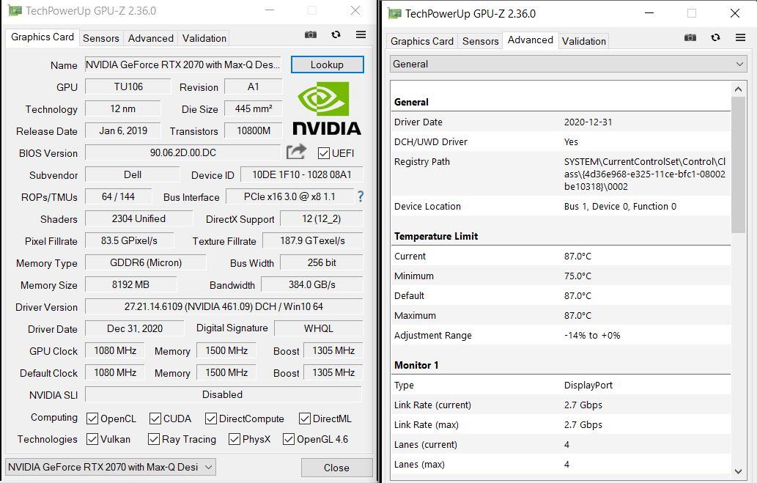The height and width of the screenshot is (483, 757).
Task: Click Texture Fillrate 187.9 GTexel/s field
Action: 312,240
